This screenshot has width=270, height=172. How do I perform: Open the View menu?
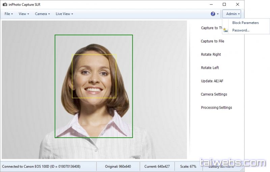[x=24, y=14]
